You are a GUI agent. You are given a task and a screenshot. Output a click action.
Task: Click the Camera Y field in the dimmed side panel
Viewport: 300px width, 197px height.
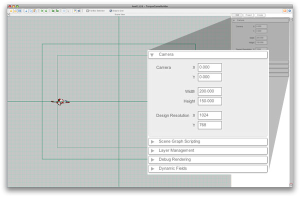pyautogui.click(x=261, y=31)
